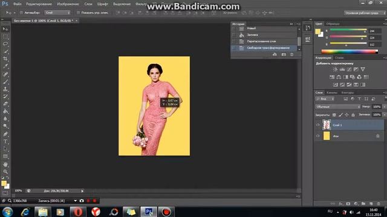The image size is (387, 217).
Task: Select the Brush tool
Action: pos(5,81)
